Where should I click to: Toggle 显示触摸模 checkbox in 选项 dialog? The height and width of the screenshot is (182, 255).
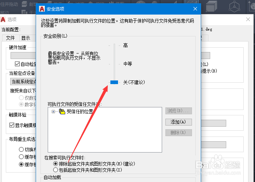pos(12,125)
